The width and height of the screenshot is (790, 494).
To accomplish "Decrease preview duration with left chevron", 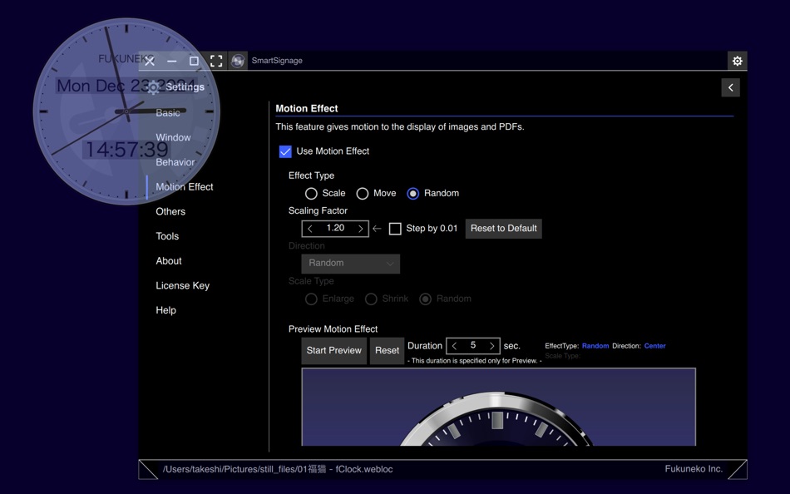I will pyautogui.click(x=454, y=346).
